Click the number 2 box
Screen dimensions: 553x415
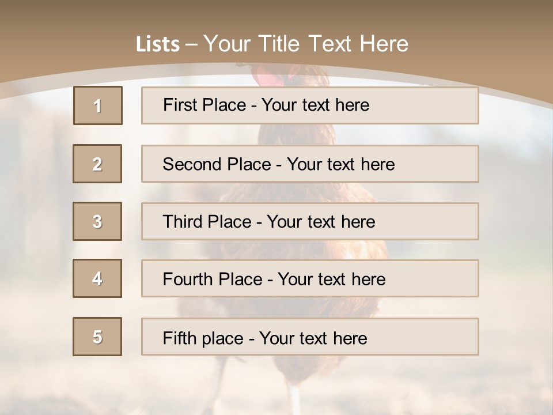tap(97, 164)
